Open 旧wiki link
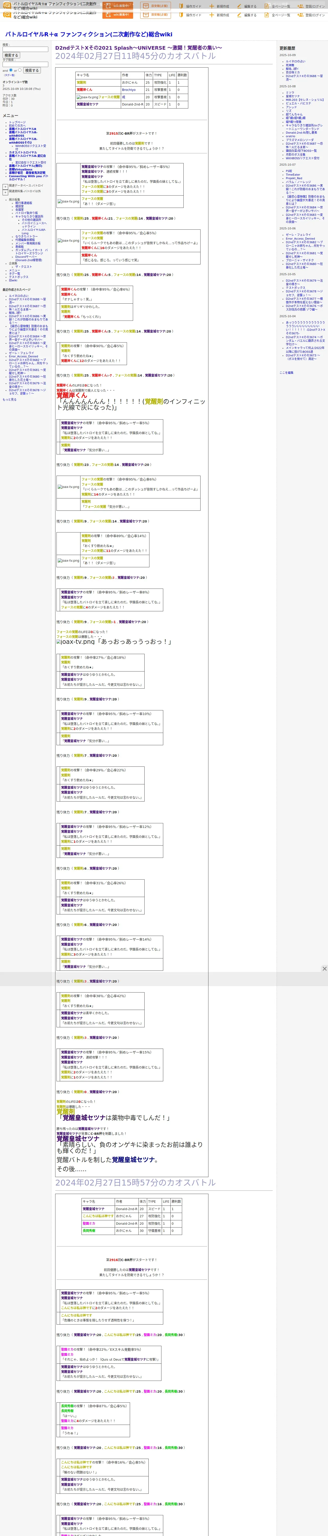Image resolution: width=328 pixels, height=1536 pixels. click(13, 280)
